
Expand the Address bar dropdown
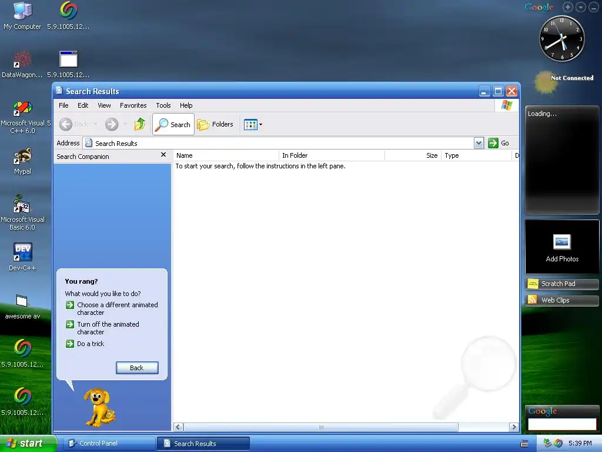[x=479, y=143]
